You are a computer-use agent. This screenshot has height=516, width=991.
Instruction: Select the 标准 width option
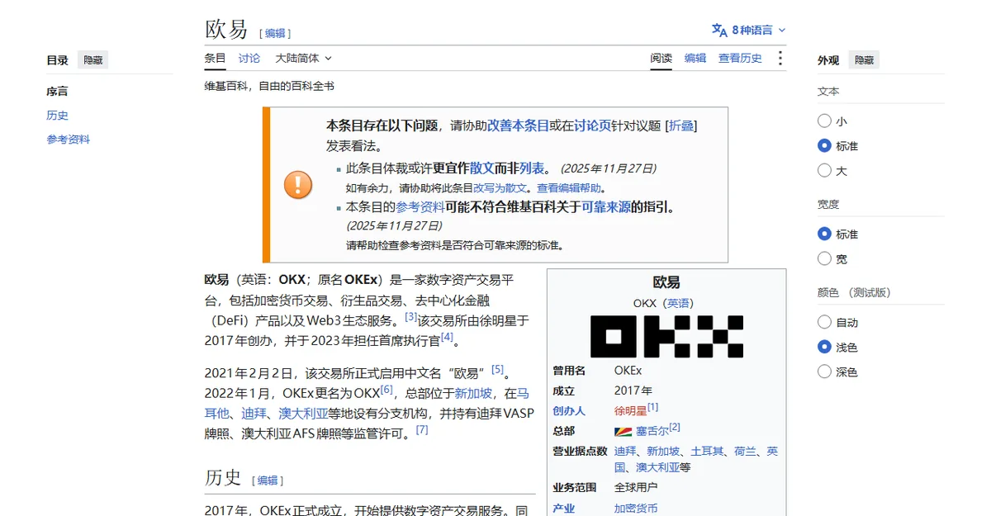[x=824, y=234]
